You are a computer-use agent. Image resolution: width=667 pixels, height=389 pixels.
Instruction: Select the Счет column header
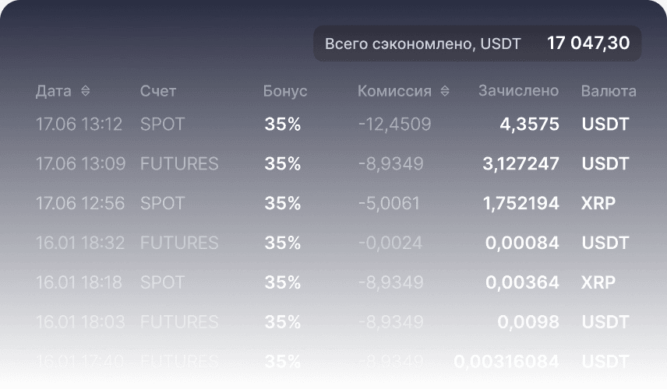click(158, 91)
